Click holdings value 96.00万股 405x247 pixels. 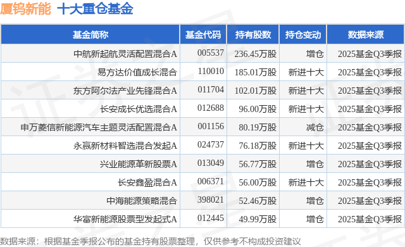coord(258,109)
